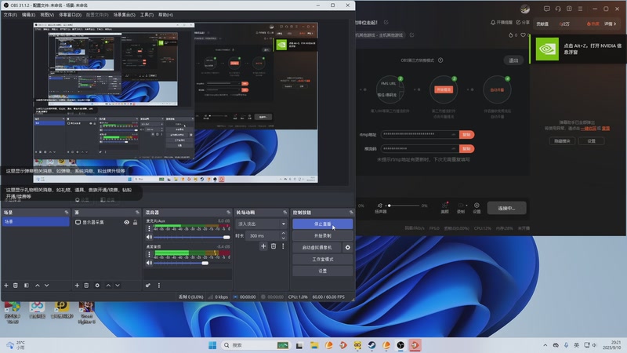Click the Start Recording button
This screenshot has height=353, width=627.
pyautogui.click(x=322, y=236)
